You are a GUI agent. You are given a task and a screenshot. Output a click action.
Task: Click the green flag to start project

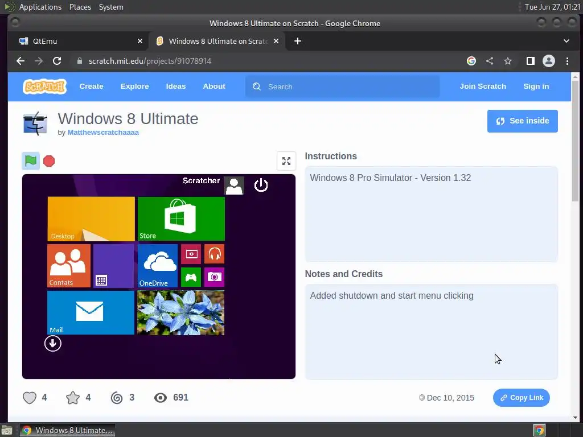point(31,161)
